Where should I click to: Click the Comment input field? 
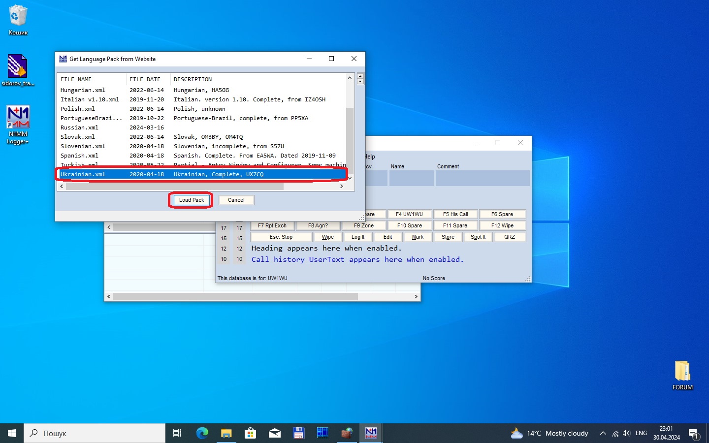483,178
